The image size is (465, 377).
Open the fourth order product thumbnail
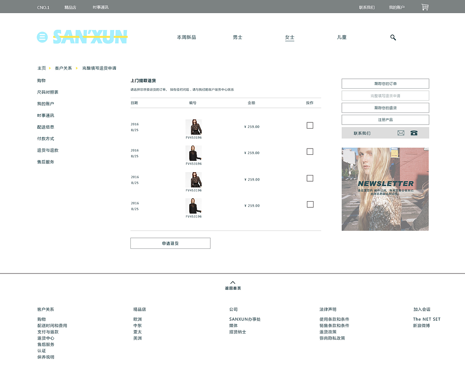[x=194, y=206]
